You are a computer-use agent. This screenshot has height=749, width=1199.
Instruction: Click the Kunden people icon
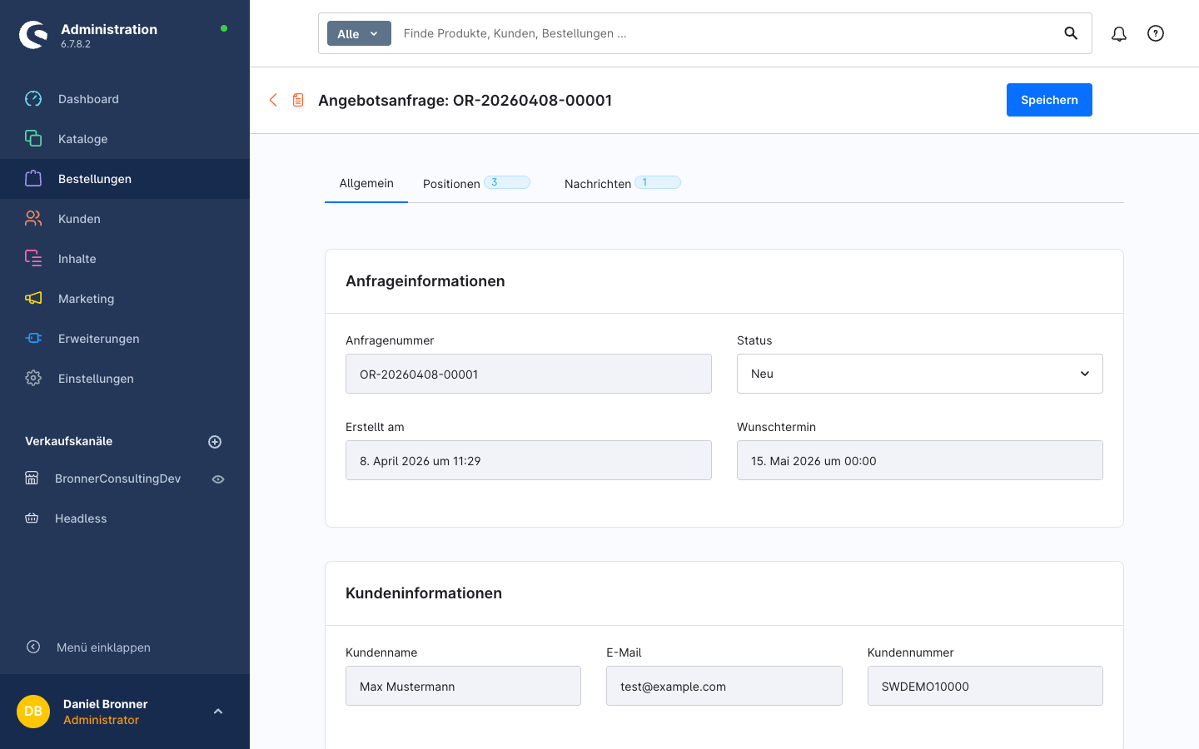(33, 219)
